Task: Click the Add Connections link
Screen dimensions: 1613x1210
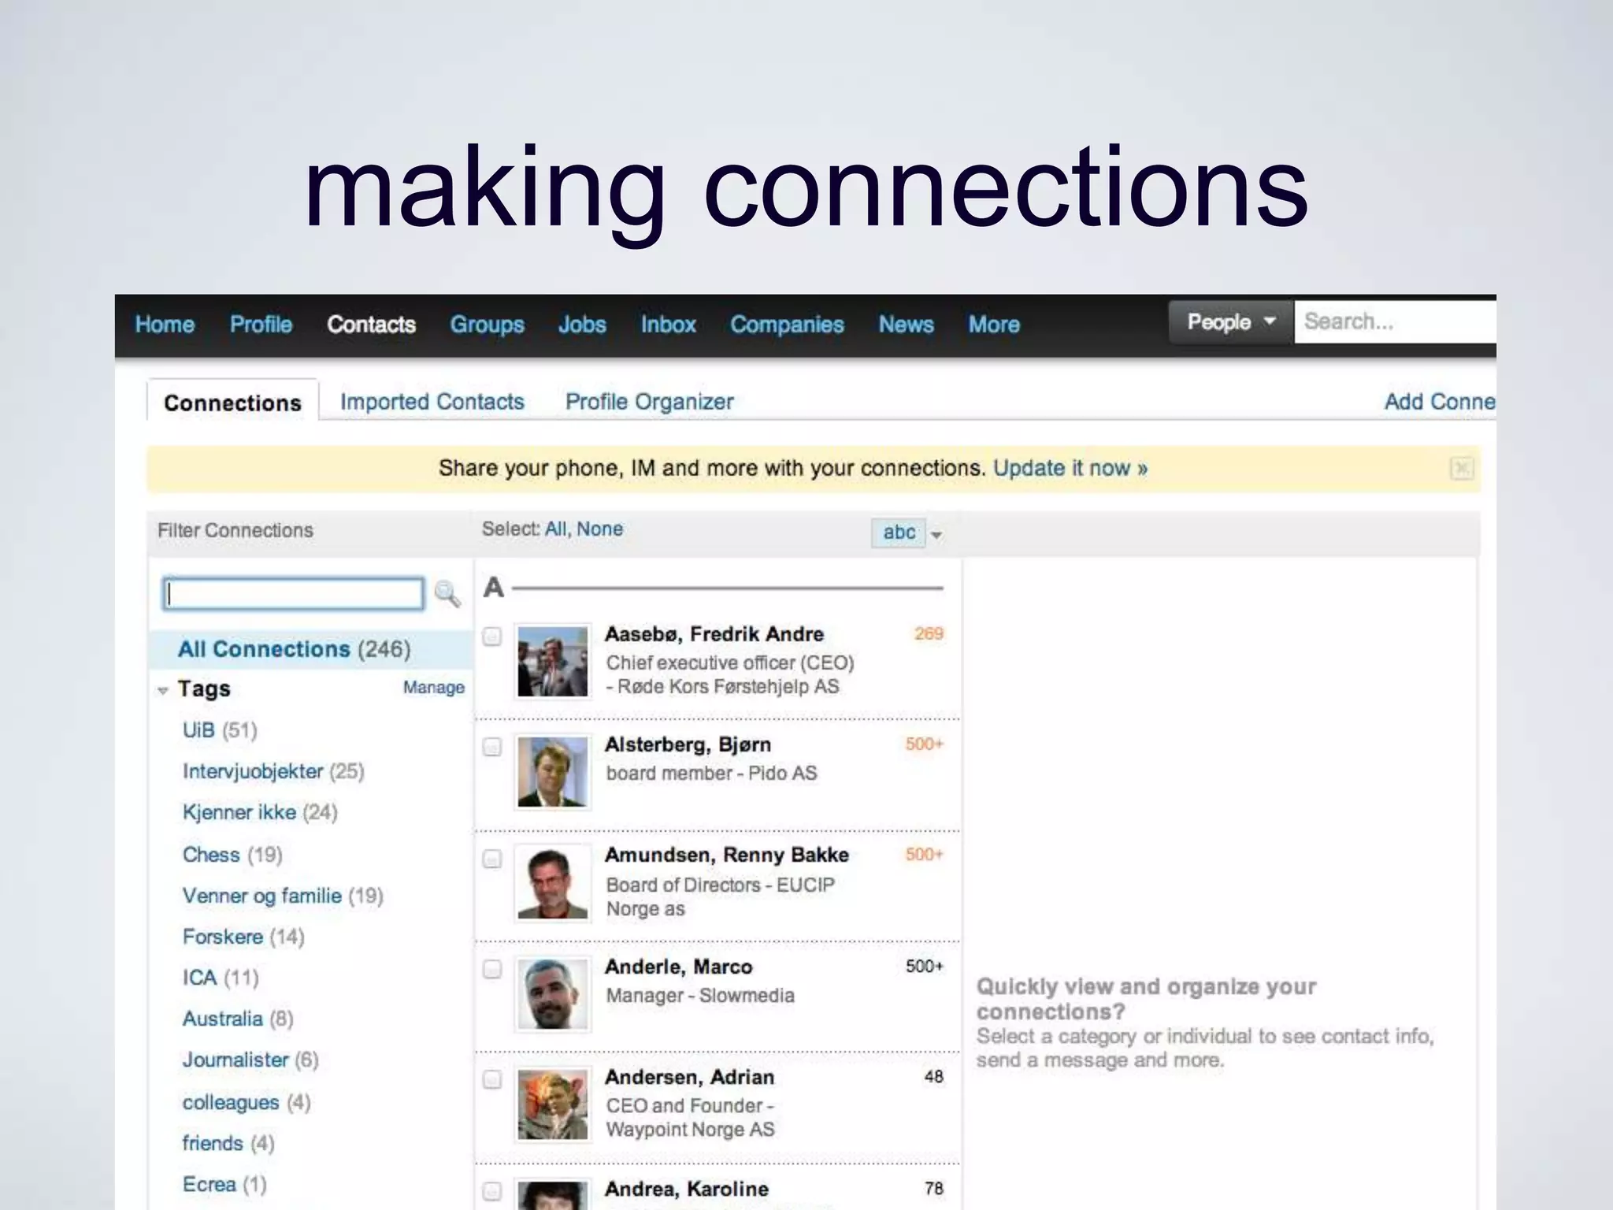Action: [1440, 402]
